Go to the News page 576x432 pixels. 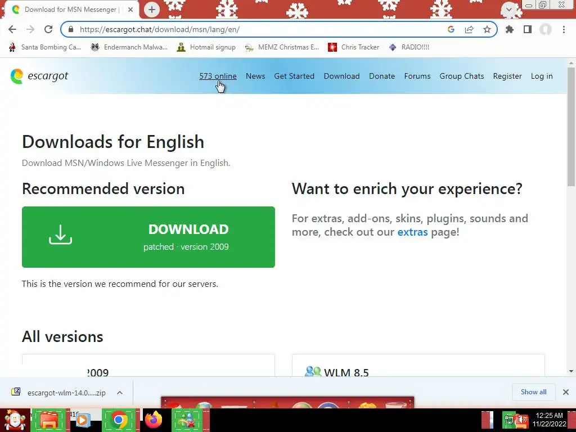coord(255,76)
